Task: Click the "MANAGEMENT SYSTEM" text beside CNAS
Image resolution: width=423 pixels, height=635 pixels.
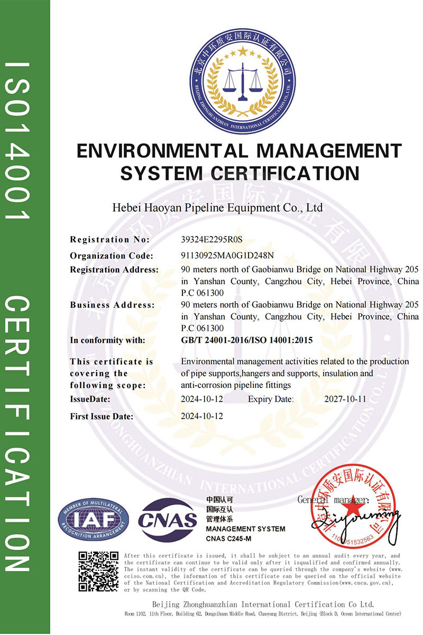Action: tap(245, 529)
